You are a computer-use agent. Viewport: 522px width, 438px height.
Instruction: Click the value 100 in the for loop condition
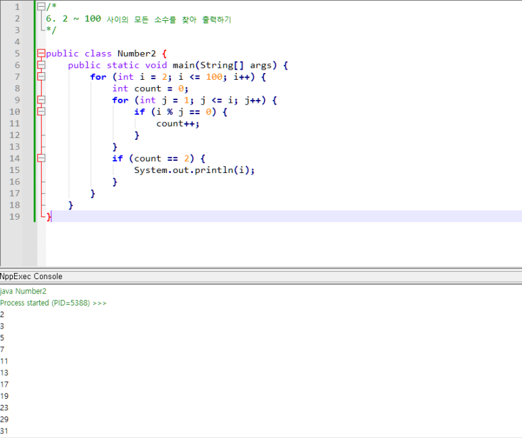pos(213,77)
